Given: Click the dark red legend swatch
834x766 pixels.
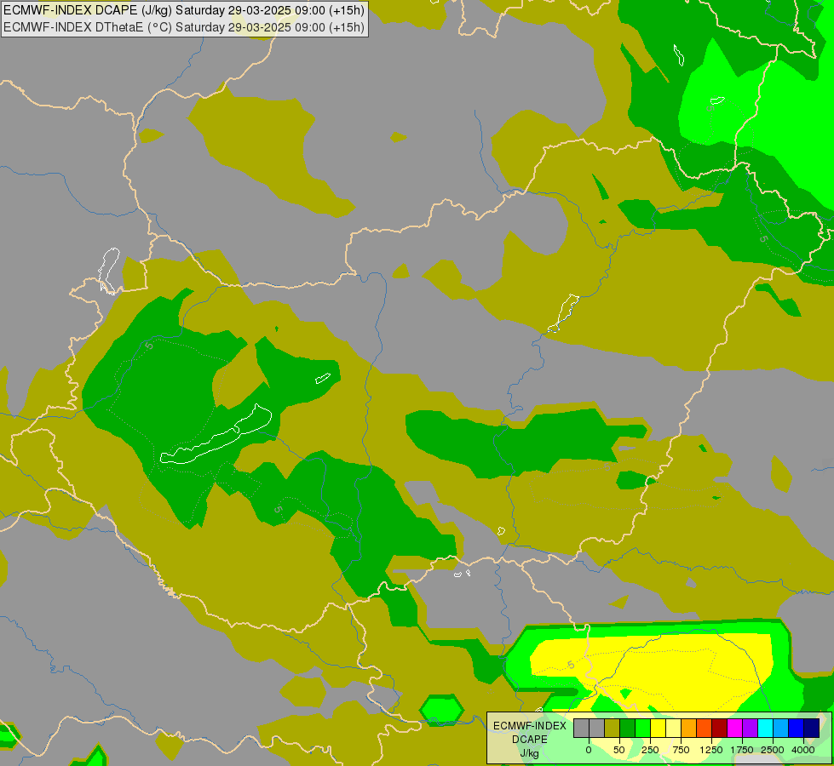Looking at the screenshot, I should click(x=720, y=728).
